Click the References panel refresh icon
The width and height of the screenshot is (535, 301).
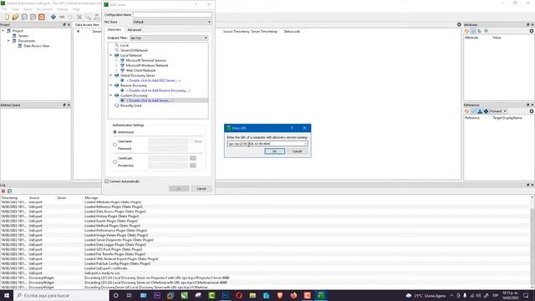click(466, 111)
